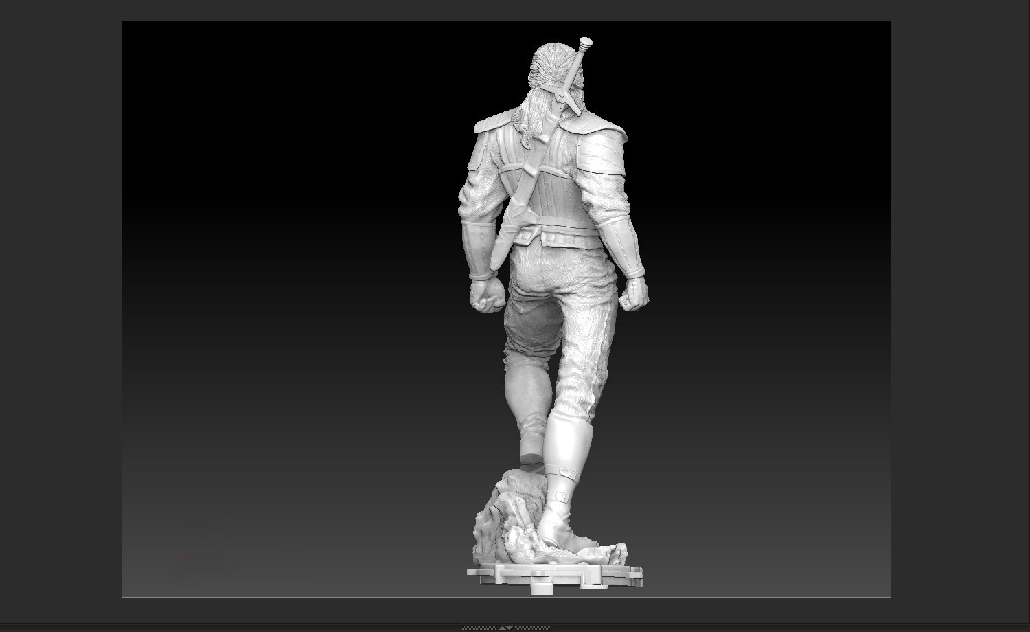Image resolution: width=1030 pixels, height=632 pixels.
Task: Click the bare calf of the left leg
Action: click(525, 392)
